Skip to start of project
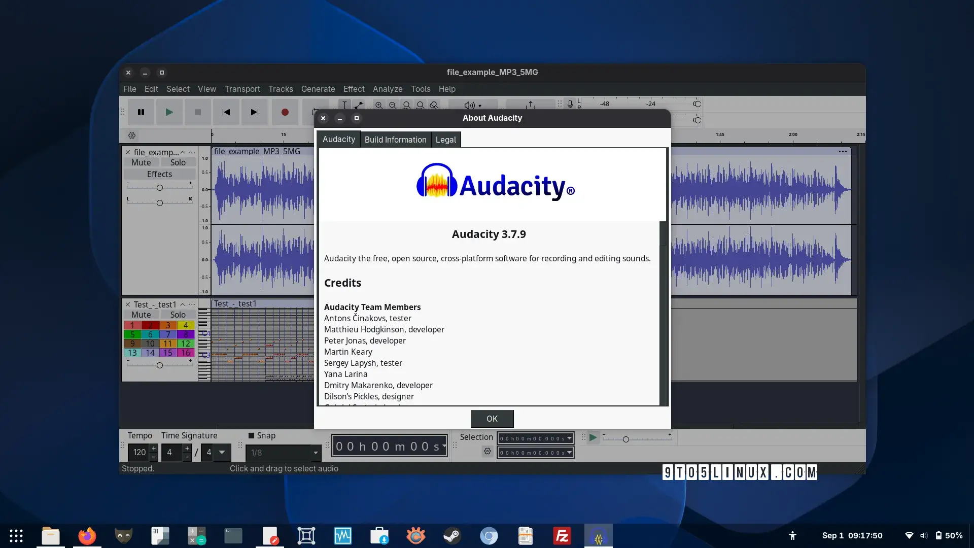The width and height of the screenshot is (974, 548). 226,112
